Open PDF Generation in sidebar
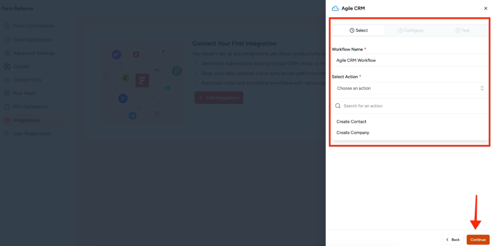Viewport: 492px width, 246px height. [30, 107]
